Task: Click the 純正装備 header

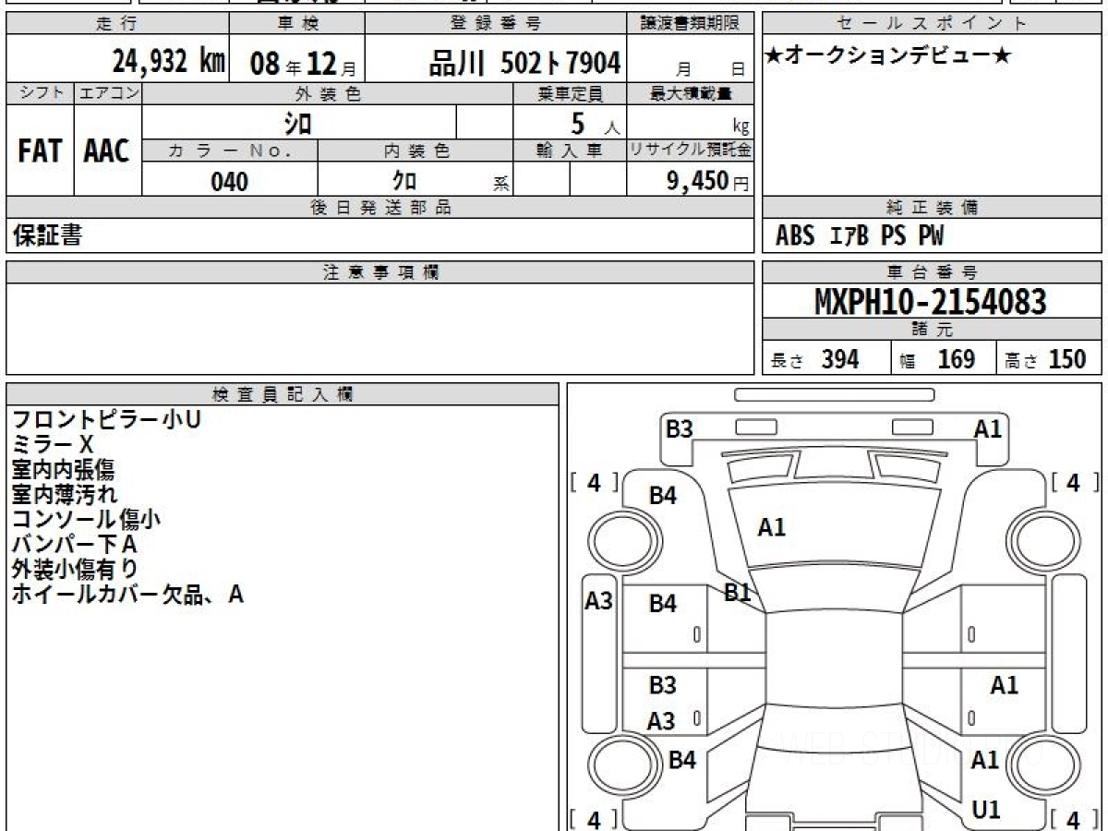Action: pos(932,208)
